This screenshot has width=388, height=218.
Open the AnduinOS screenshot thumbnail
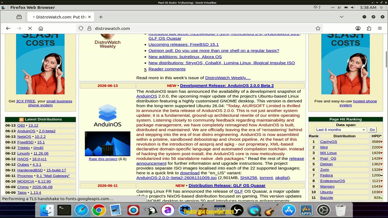pyautogui.click(x=108, y=144)
